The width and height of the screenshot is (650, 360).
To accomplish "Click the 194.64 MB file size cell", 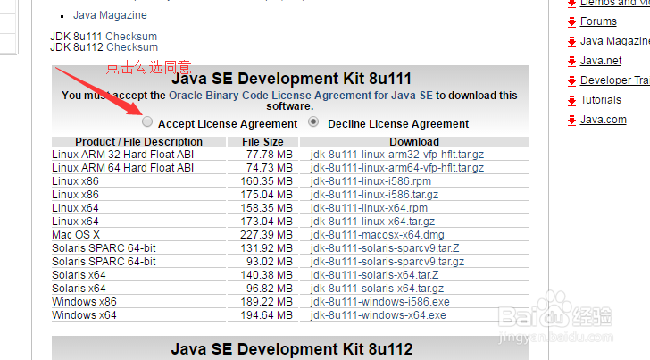I will tap(267, 315).
